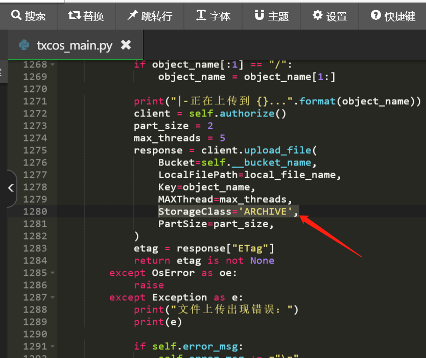This screenshot has width=426, height=358.
Task: Click the 'authorize' method call
Action: (247, 113)
